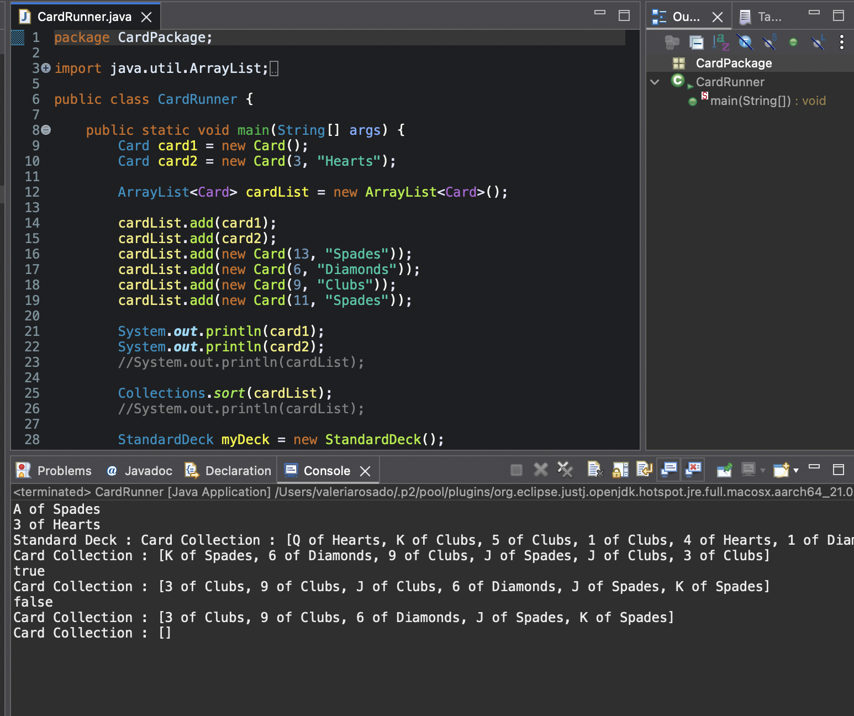
Task: Maximize the Console panel
Action: point(838,470)
